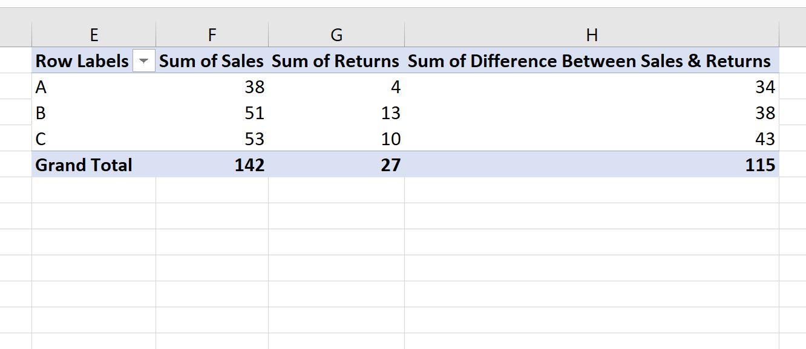
Task: Select returns value 13 for B
Action: pyautogui.click(x=336, y=113)
